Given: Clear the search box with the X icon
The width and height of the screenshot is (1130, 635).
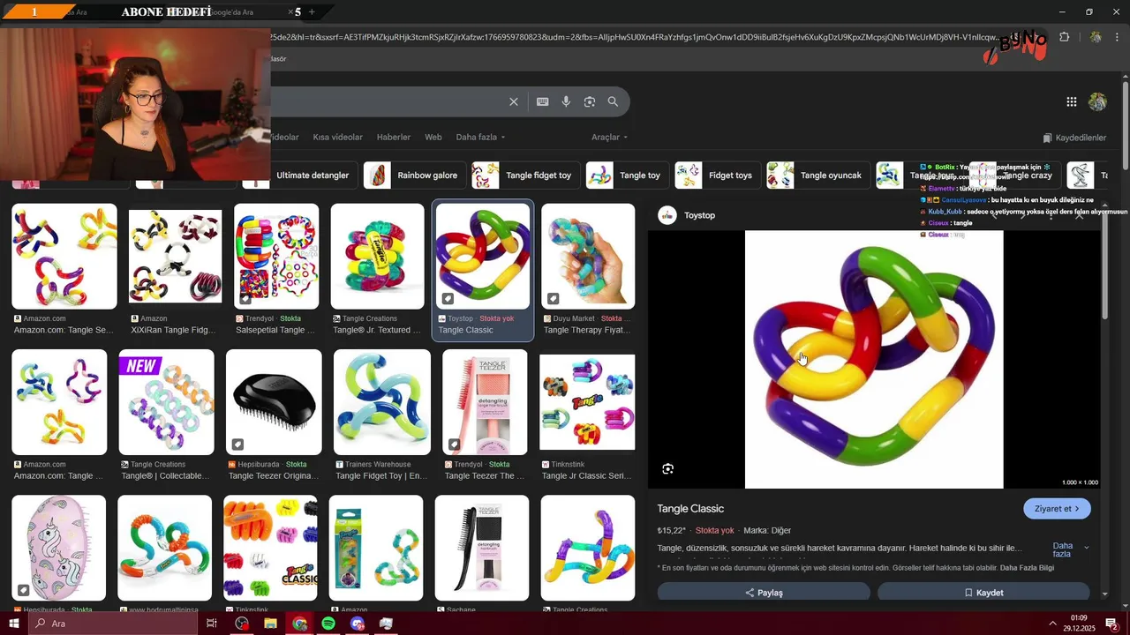Looking at the screenshot, I should (514, 101).
